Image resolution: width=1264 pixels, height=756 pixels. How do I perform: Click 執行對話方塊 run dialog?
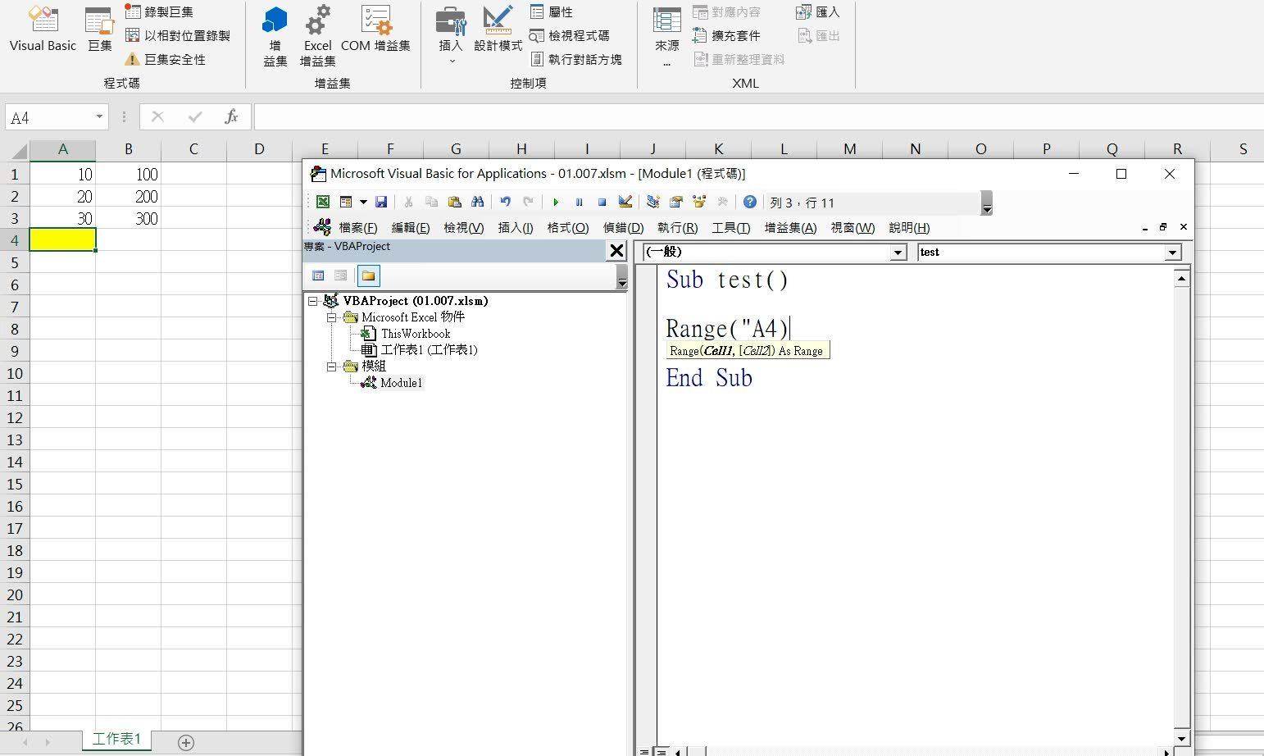click(x=576, y=60)
